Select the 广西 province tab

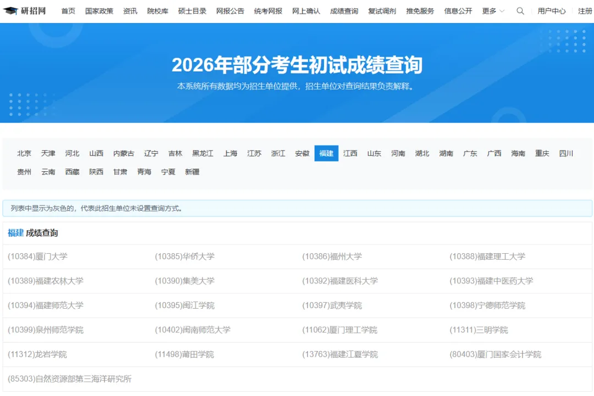tap(494, 153)
